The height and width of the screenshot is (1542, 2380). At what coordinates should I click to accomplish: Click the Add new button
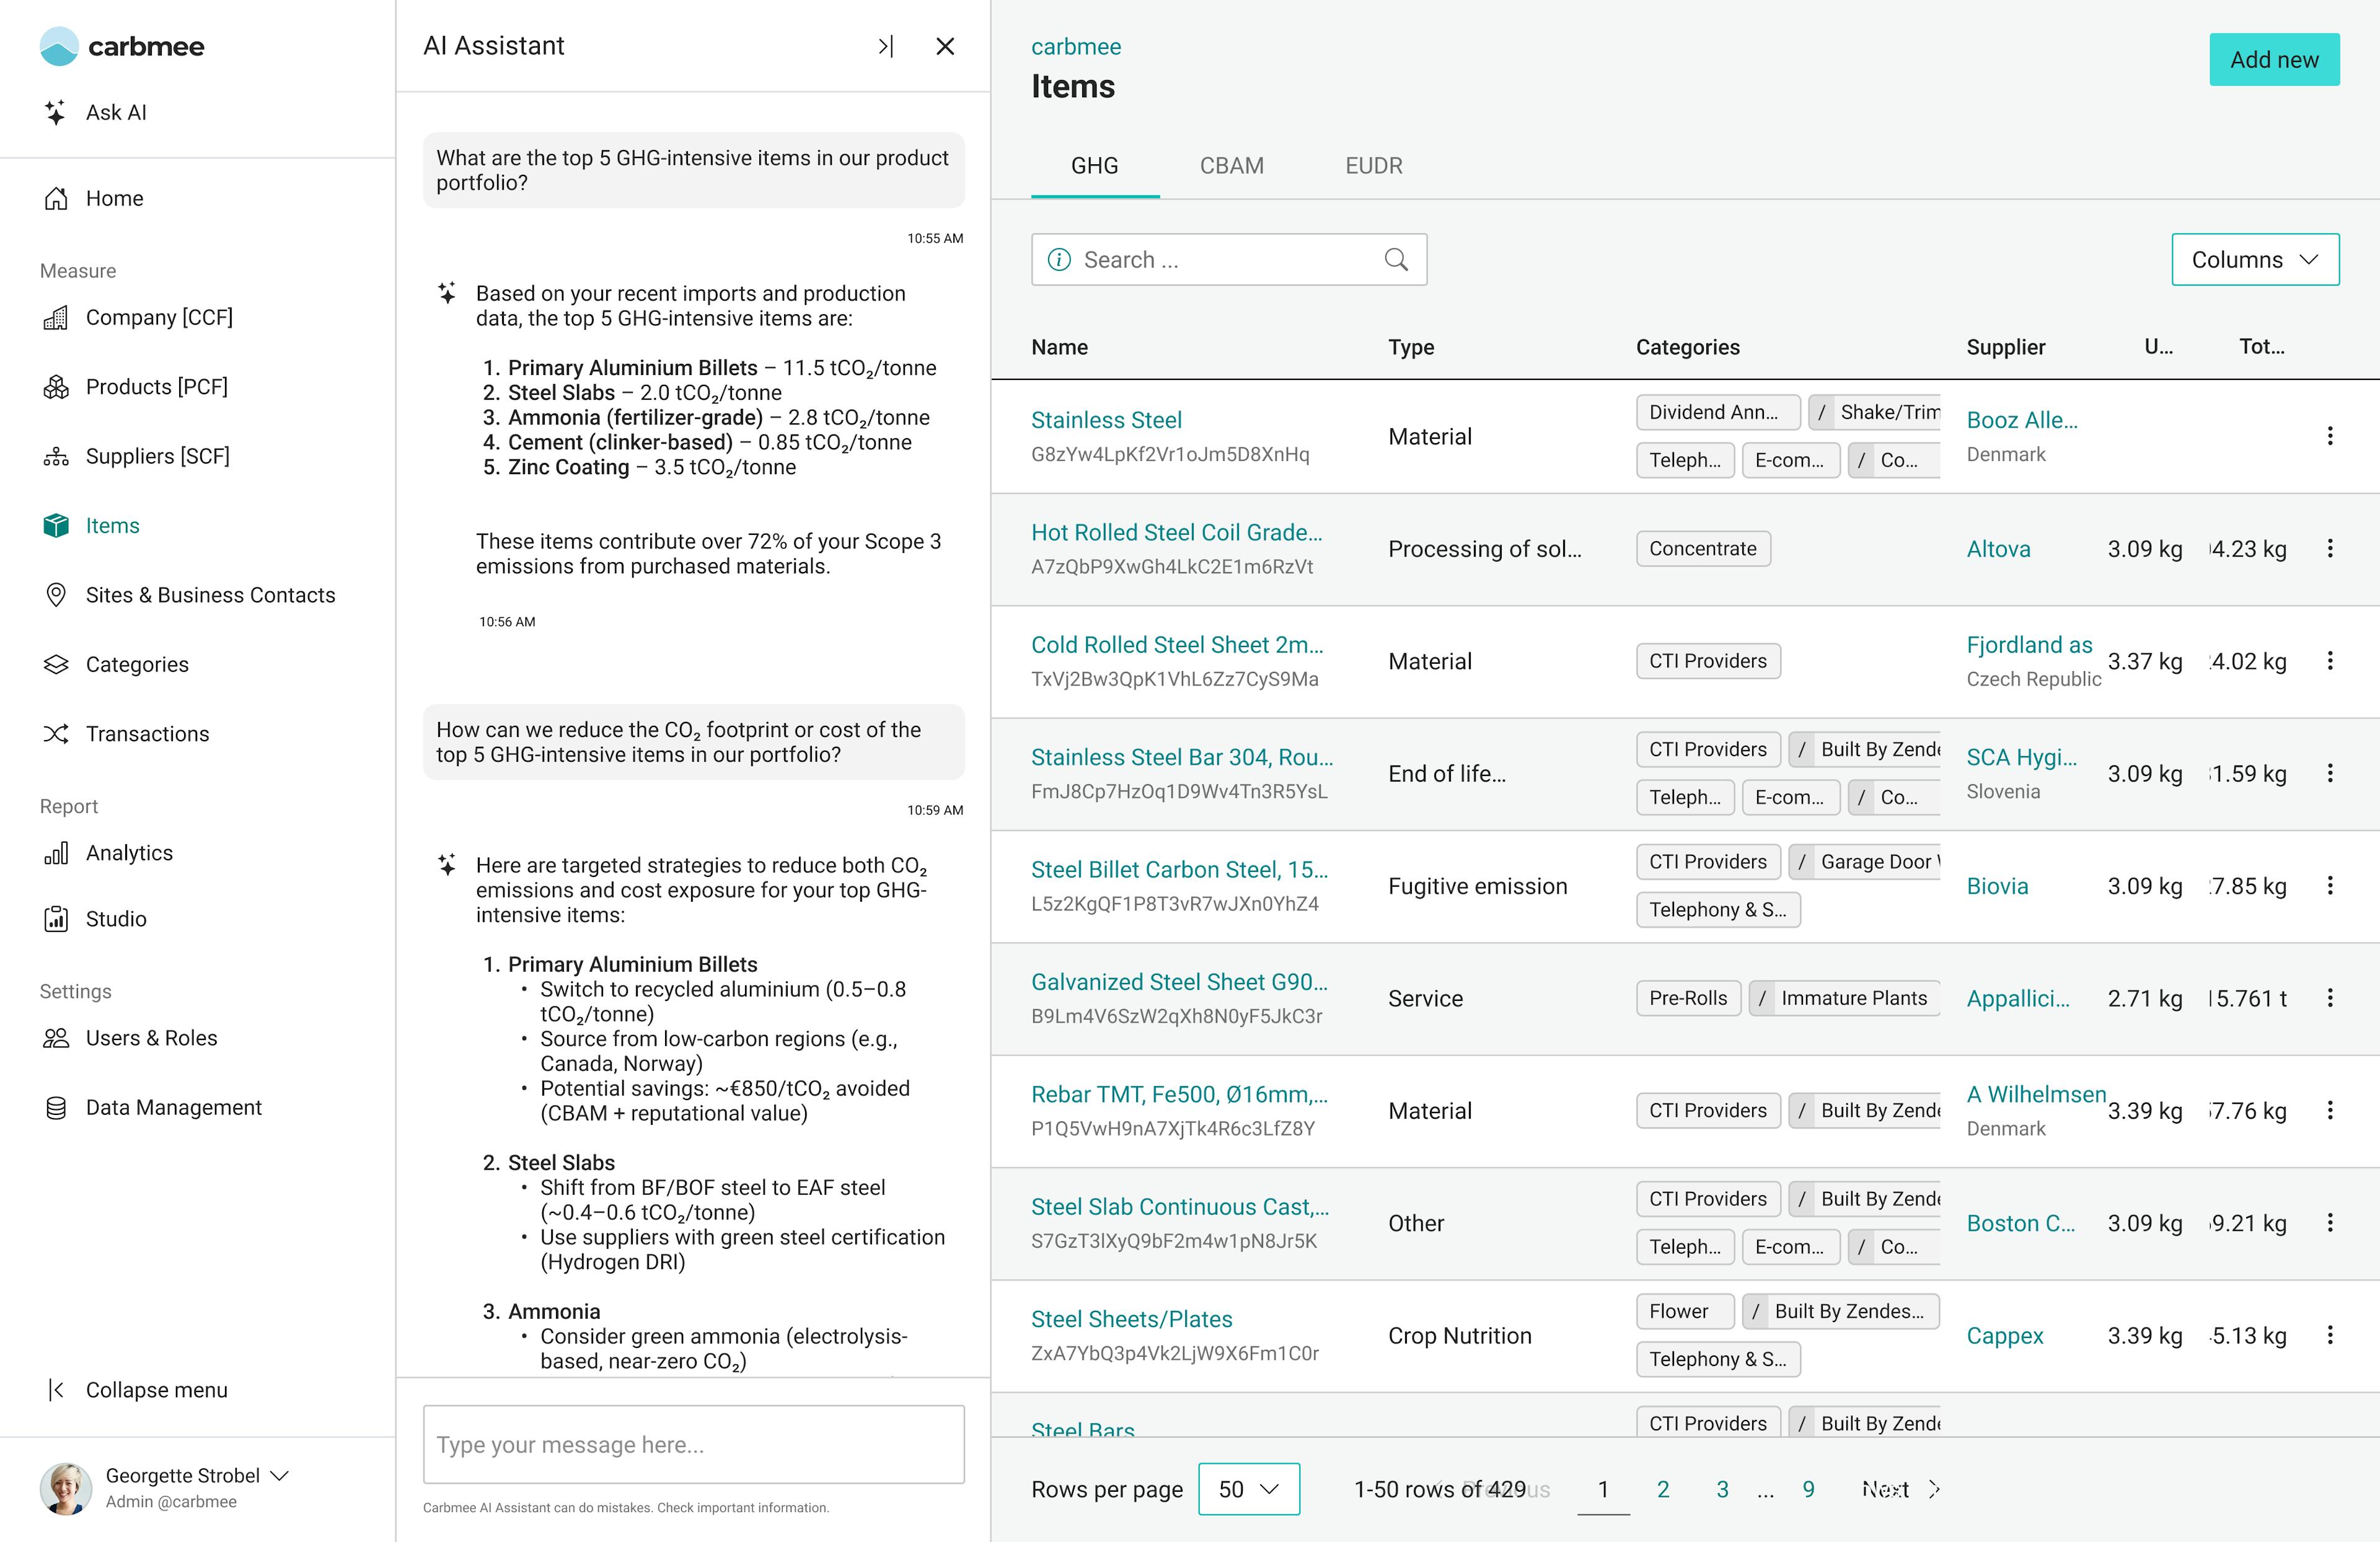tap(2273, 60)
